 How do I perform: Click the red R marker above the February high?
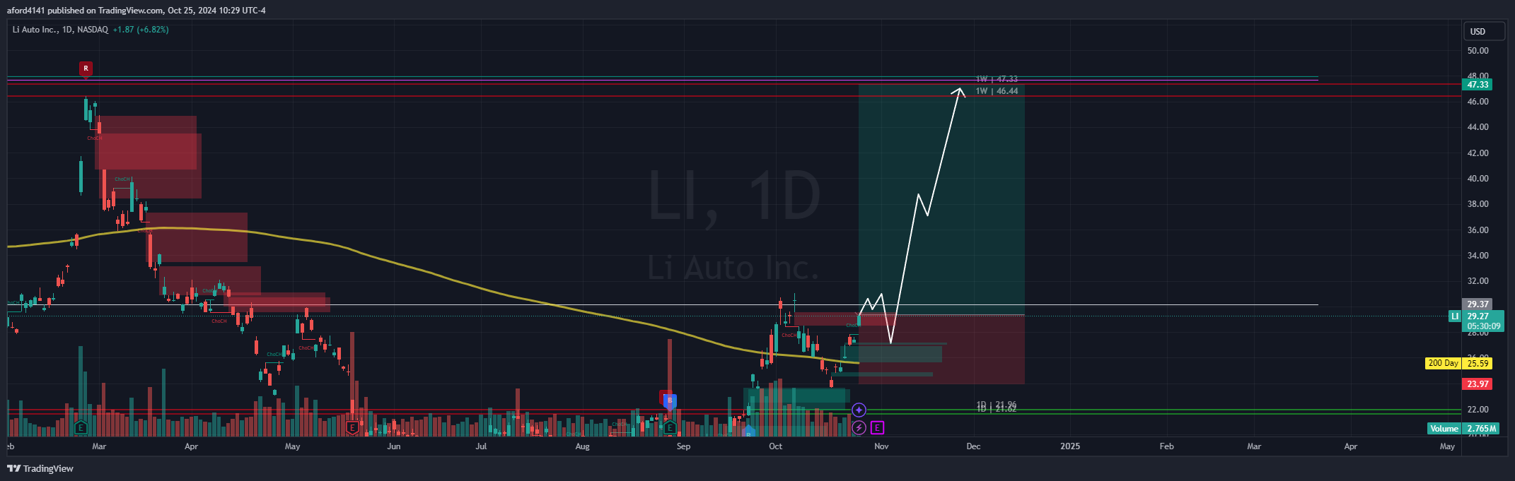(x=86, y=69)
